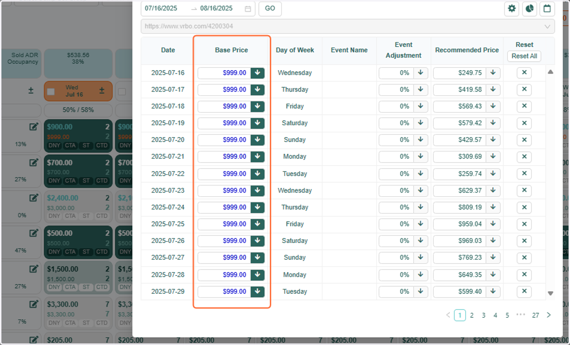
Task: Copy down recommended price $959.04
Action: (x=493, y=224)
